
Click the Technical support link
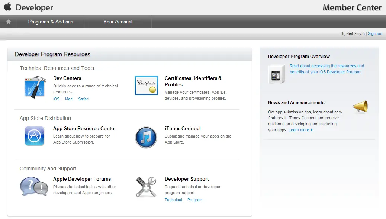point(173,200)
